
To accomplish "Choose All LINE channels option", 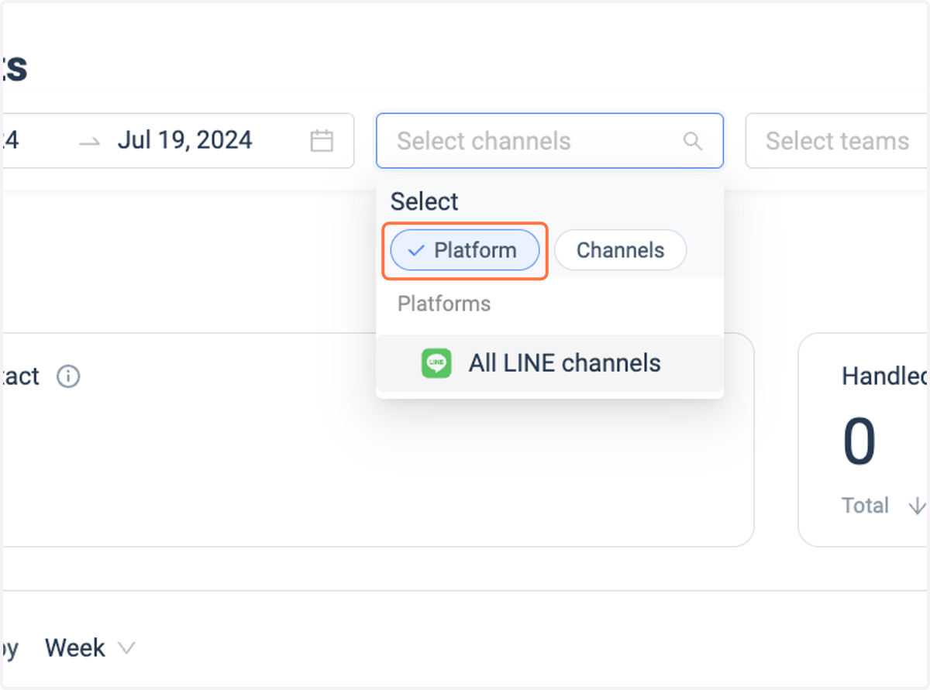I will point(549,363).
